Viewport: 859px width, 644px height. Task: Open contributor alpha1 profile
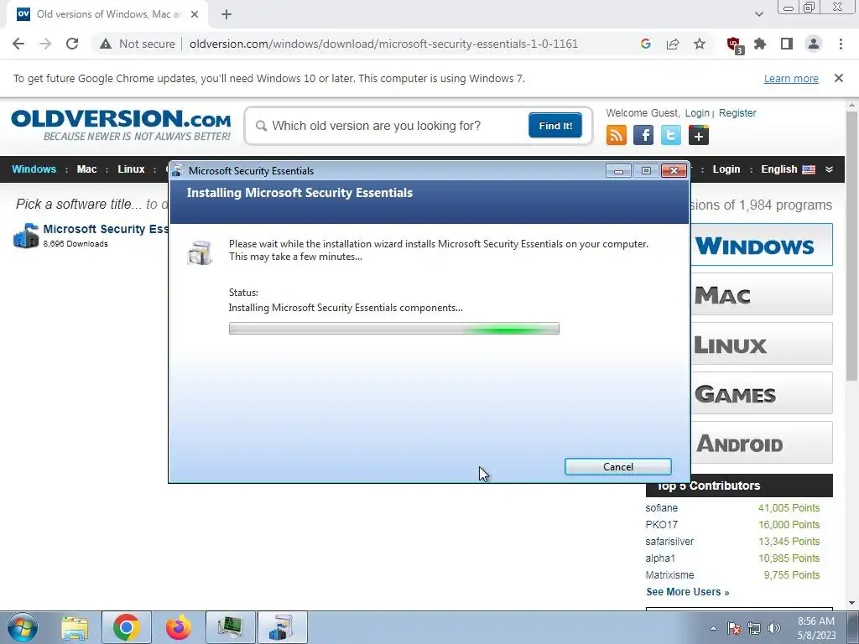660,558
